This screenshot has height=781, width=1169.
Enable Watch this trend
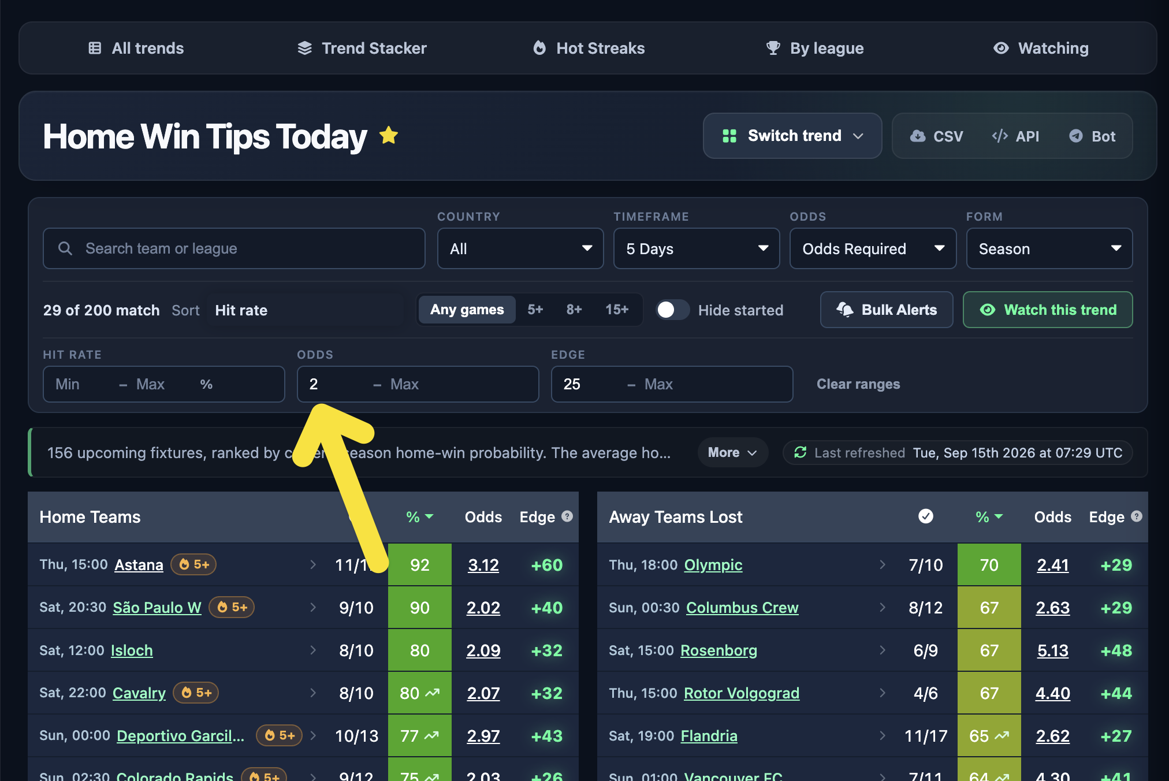pos(1048,310)
